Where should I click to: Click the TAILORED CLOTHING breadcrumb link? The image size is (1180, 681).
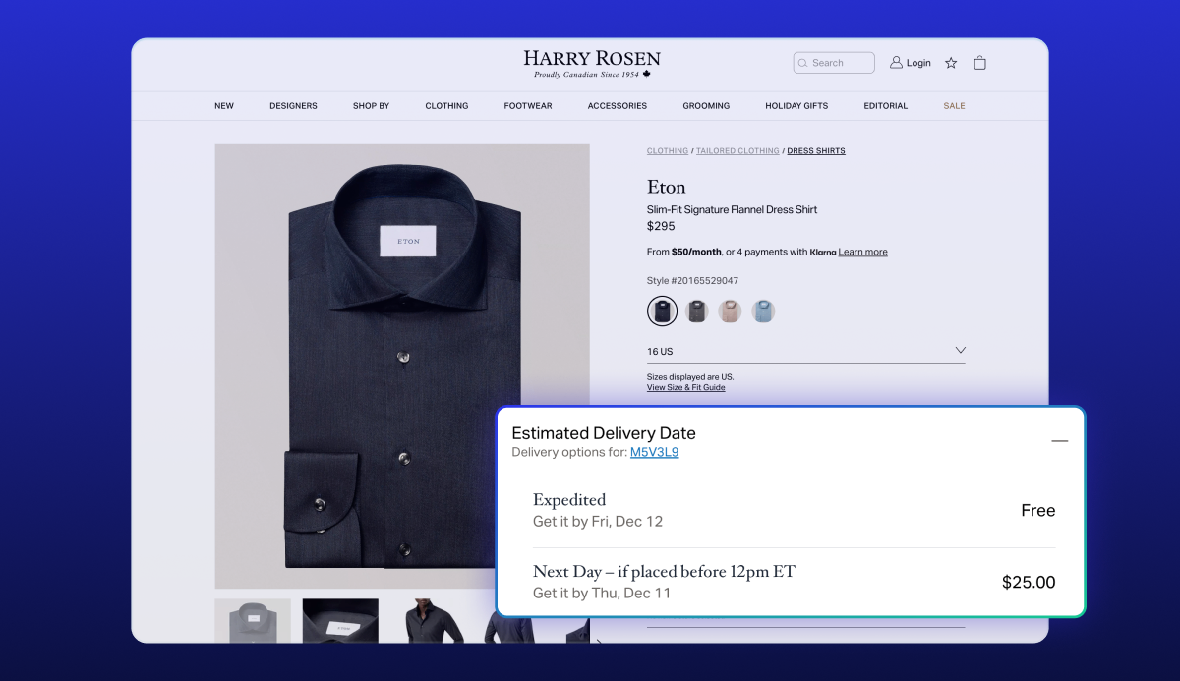coord(737,151)
